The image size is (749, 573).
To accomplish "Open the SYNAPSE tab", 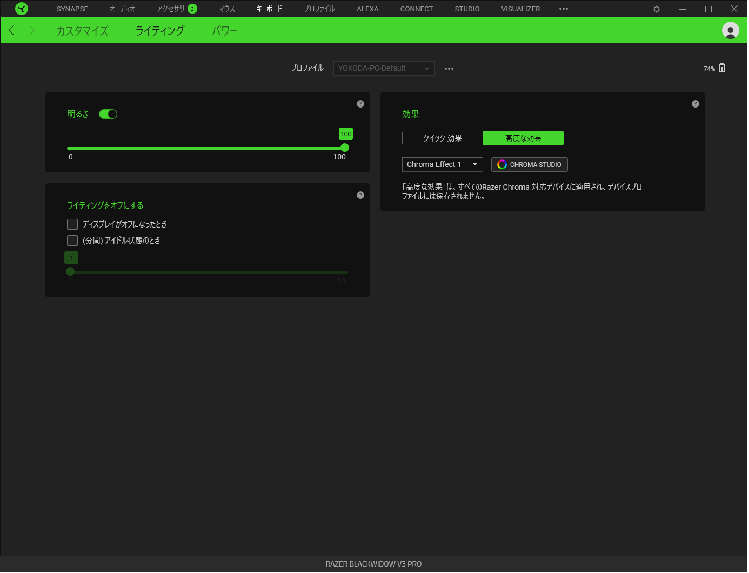I will tap(72, 9).
